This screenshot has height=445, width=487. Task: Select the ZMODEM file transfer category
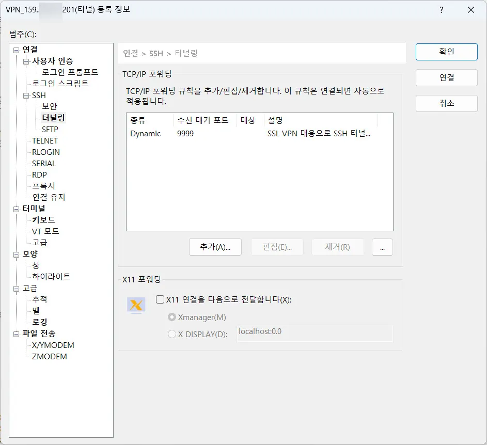coord(48,356)
